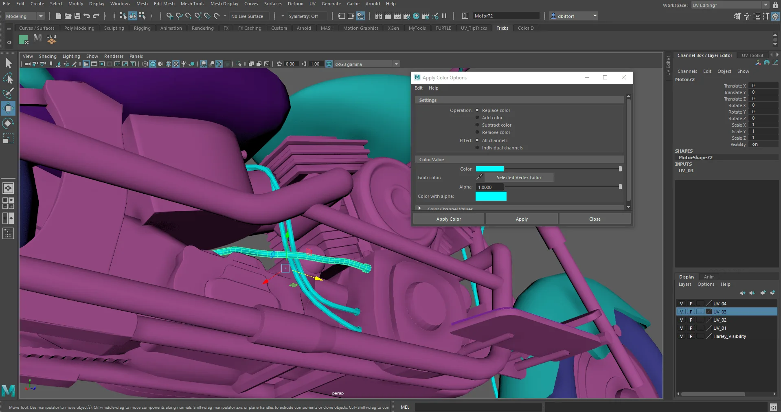Open the Modeling menu set dropdown

tap(23, 16)
